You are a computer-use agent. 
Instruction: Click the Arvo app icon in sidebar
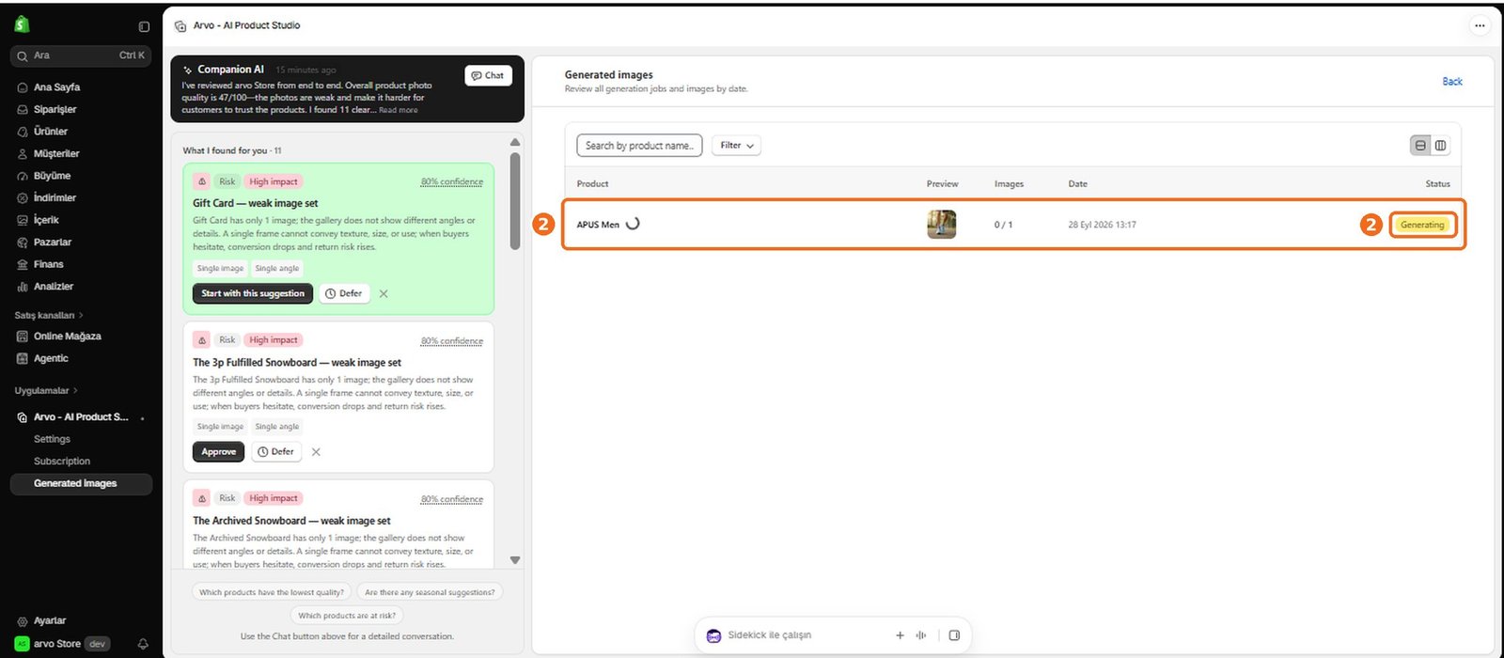(x=23, y=417)
